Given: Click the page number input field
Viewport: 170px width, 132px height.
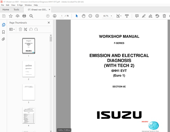Looking at the screenshot, I should coord(62,16).
